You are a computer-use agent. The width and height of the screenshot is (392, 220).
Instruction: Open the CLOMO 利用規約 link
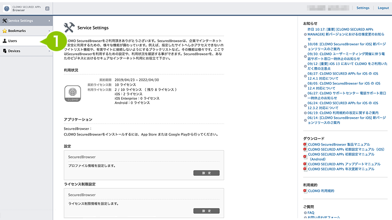(x=321, y=191)
